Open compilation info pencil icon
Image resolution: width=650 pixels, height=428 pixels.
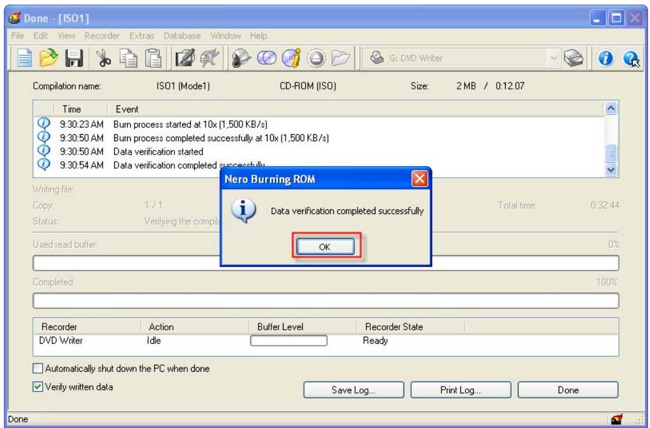(x=185, y=58)
